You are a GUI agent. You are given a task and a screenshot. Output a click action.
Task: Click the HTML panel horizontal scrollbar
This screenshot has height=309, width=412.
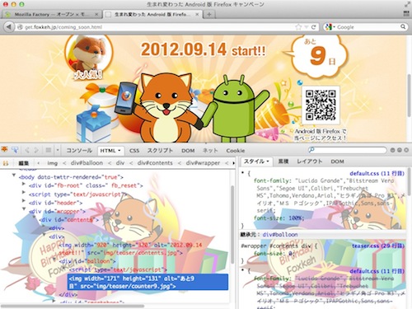[73, 306]
